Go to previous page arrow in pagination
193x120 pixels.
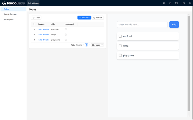84,45
